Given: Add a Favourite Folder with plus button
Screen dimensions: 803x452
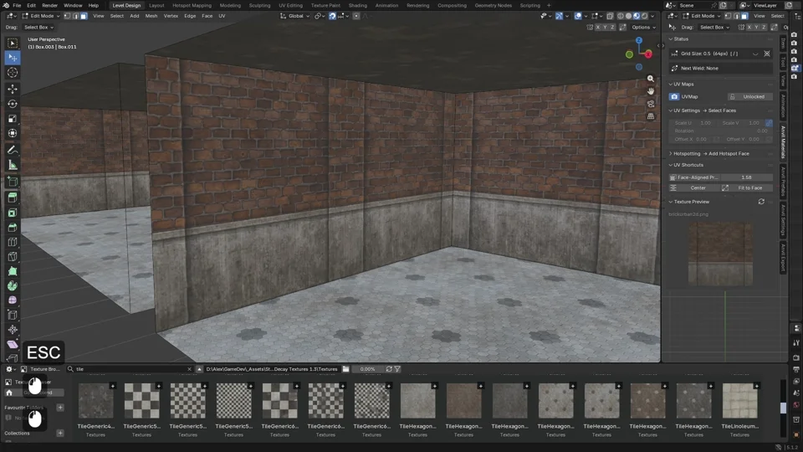Looking at the screenshot, I should coord(60,408).
